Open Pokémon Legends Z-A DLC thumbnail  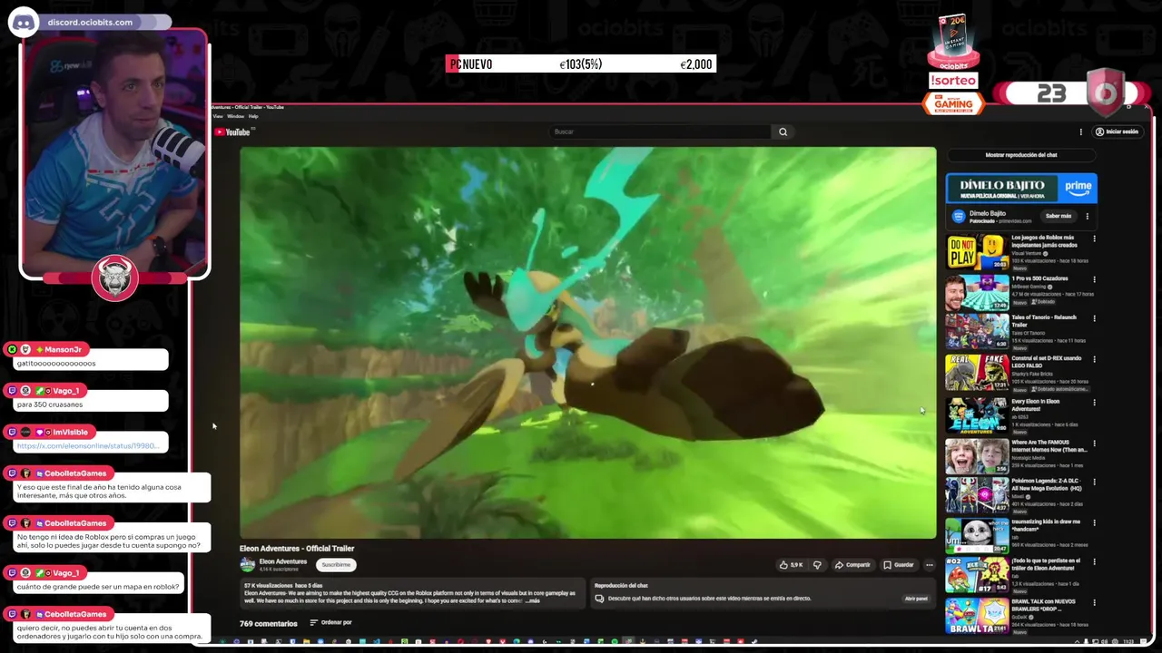tap(977, 496)
